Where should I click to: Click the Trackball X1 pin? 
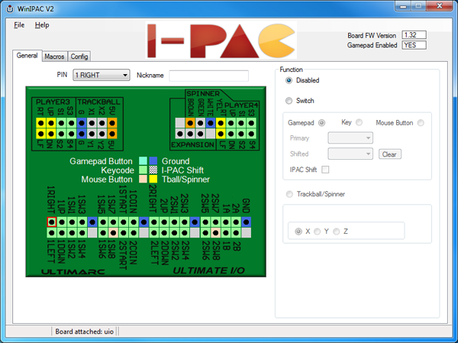pos(92,123)
